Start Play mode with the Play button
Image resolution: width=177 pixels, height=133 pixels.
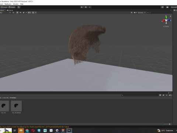(82, 7)
